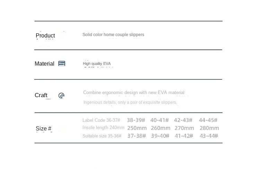Click the Craft row label
Image resolution: width=260 pixels, height=169 pixels.
(x=41, y=95)
